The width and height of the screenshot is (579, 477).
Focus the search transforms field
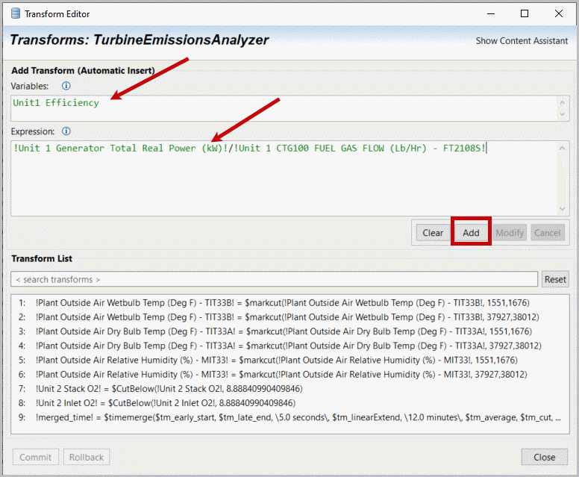274,279
